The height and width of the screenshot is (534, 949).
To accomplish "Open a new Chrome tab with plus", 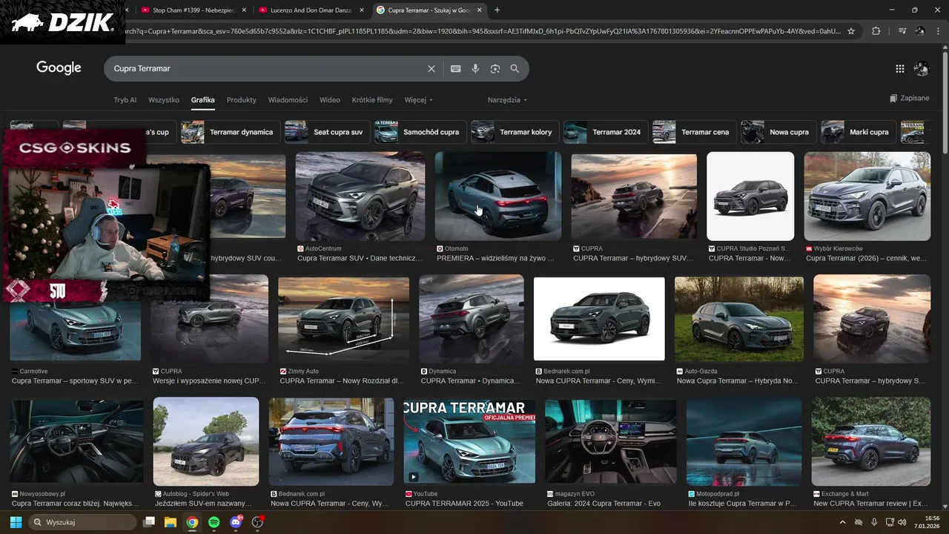I will (497, 10).
